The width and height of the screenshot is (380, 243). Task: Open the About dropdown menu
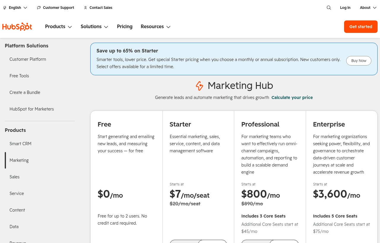point(368,8)
